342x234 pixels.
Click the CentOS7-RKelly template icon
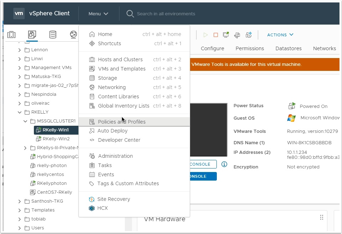click(33, 192)
